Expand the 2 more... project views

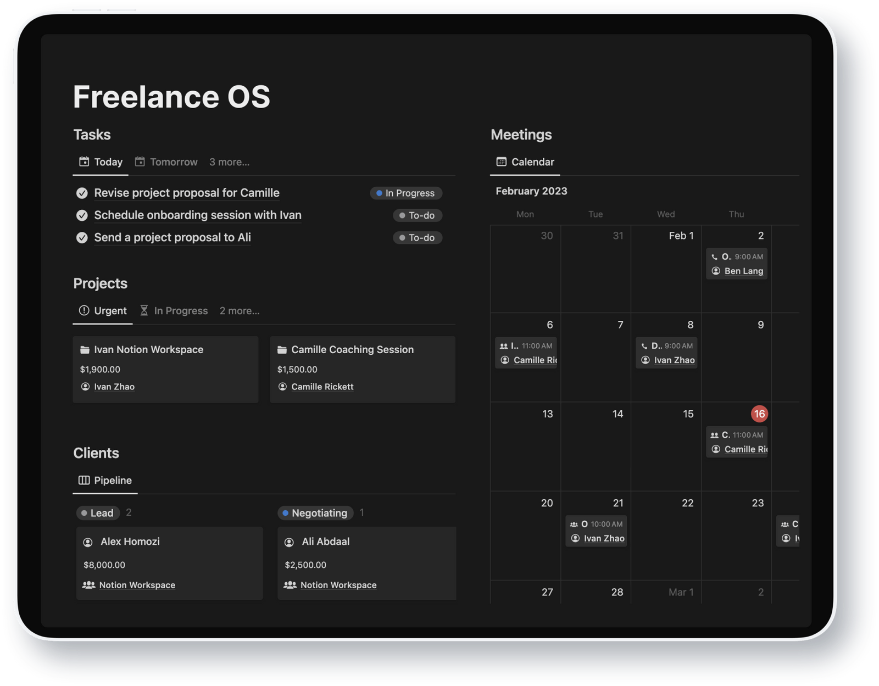point(239,310)
